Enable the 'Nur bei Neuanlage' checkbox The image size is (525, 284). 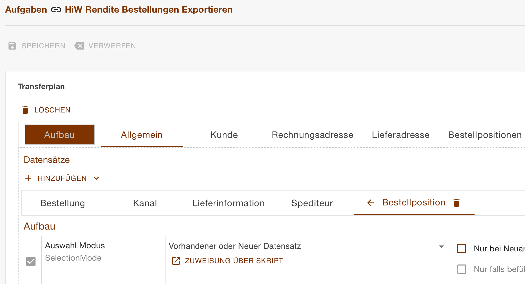462,249
